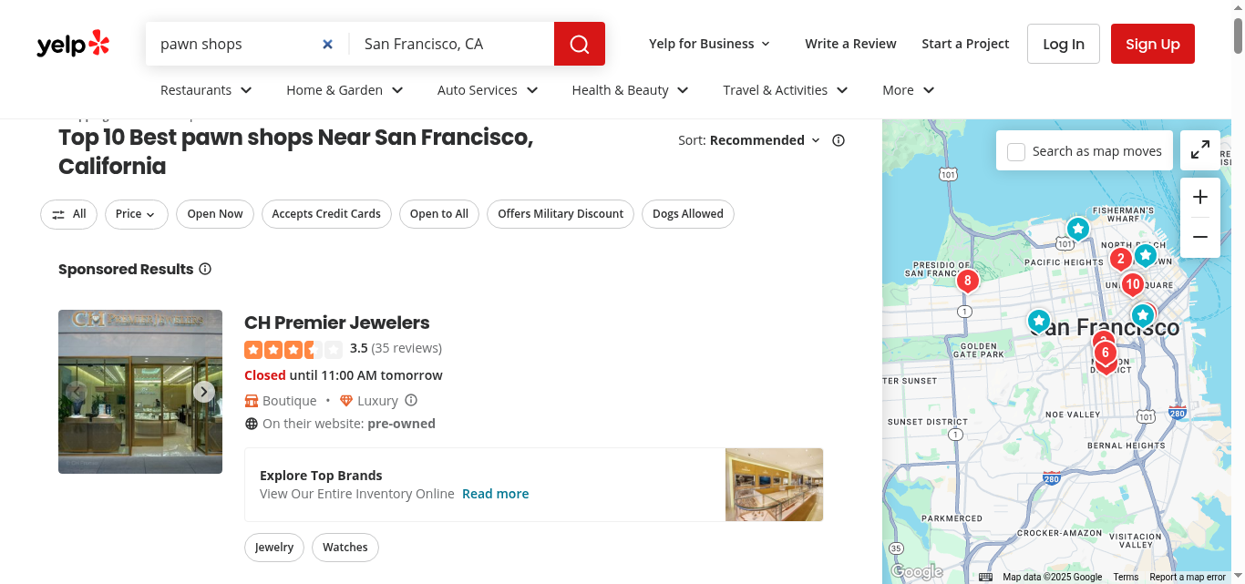The height and width of the screenshot is (584, 1245).
Task: Open the Explore Top Brands showroom image
Action: [775, 485]
